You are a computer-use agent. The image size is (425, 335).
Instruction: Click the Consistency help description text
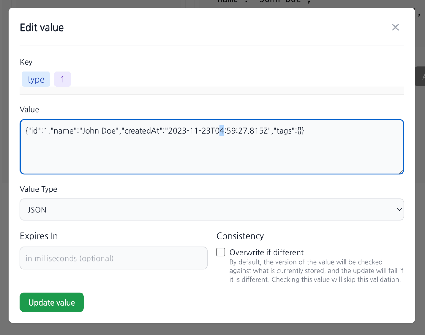coord(316,271)
